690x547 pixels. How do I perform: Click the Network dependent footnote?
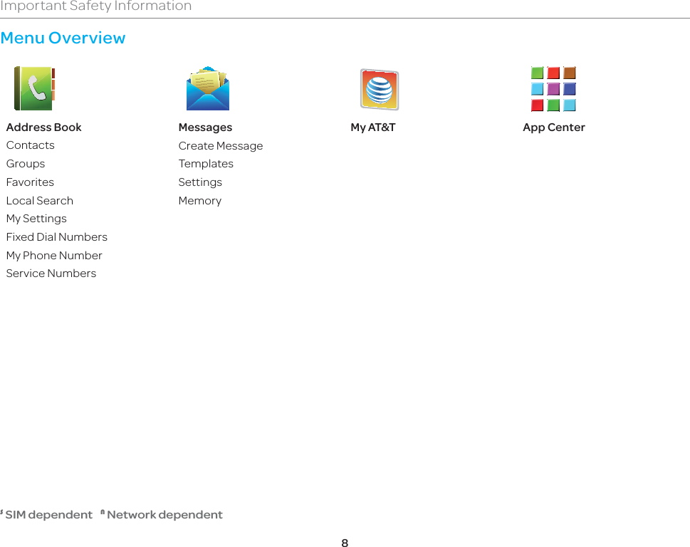pos(162,514)
